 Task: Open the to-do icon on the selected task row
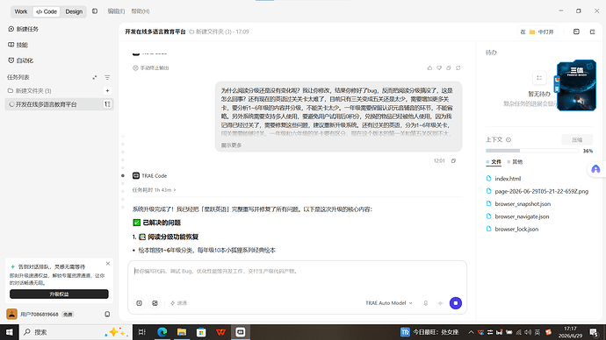coord(107,104)
